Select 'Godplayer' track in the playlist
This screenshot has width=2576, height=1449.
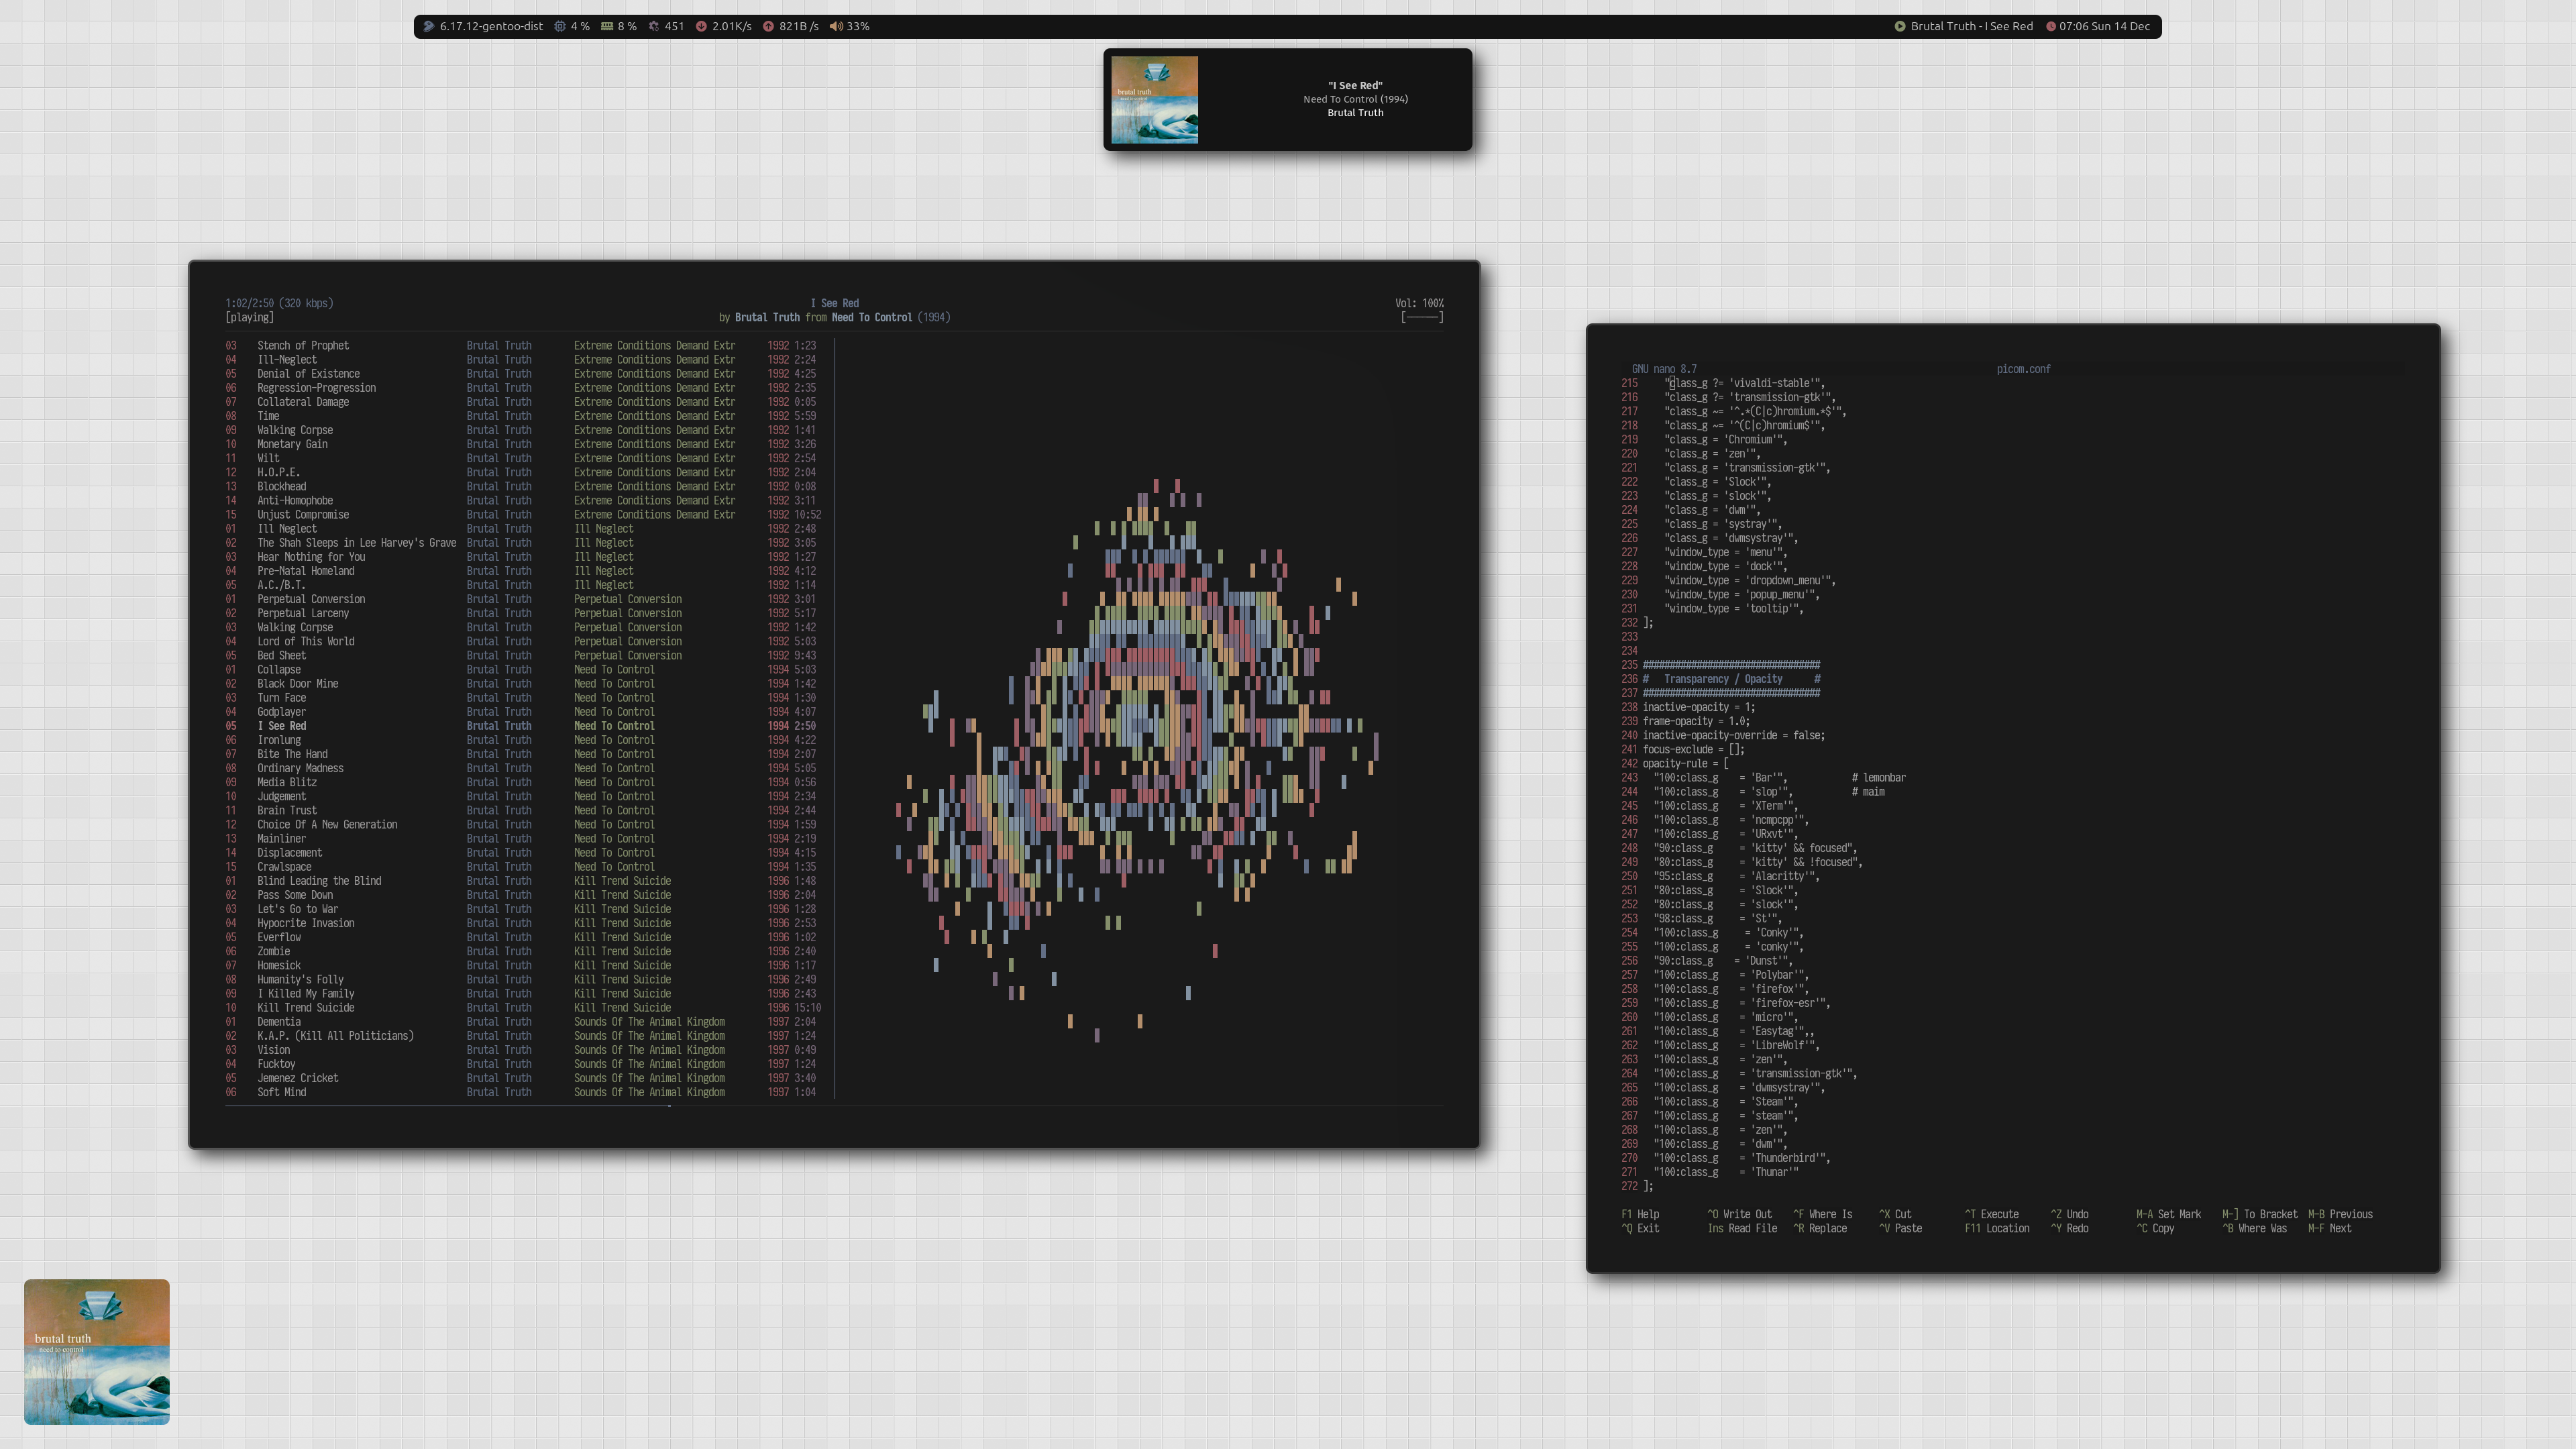click(281, 712)
